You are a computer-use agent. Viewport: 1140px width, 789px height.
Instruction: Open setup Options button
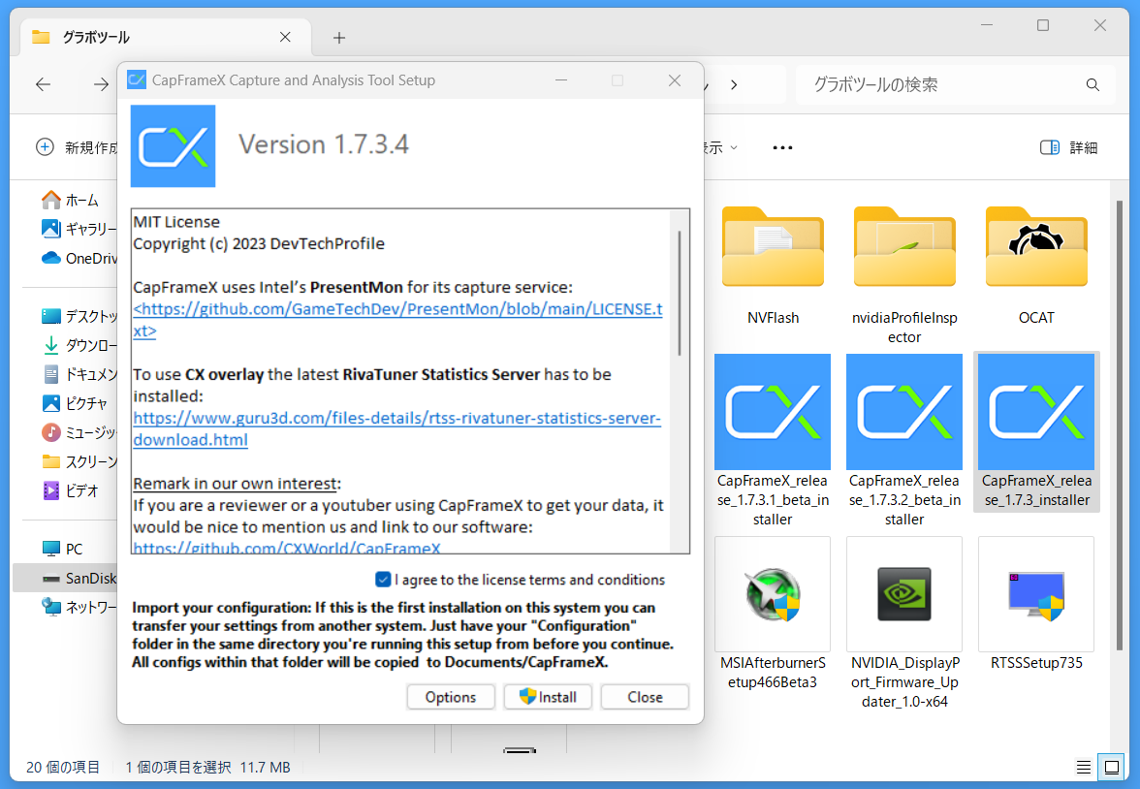click(451, 697)
